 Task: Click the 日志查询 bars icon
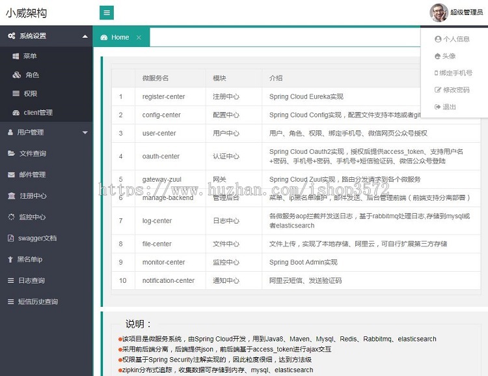[x=11, y=281]
